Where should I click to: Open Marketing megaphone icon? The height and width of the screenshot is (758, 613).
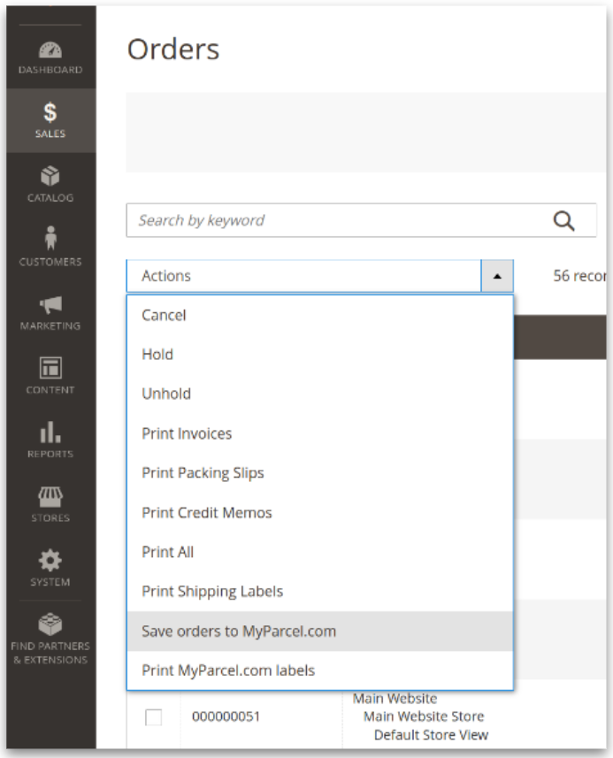pyautogui.click(x=50, y=305)
